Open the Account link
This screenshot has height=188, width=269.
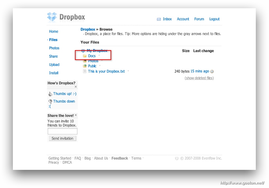[183, 19]
